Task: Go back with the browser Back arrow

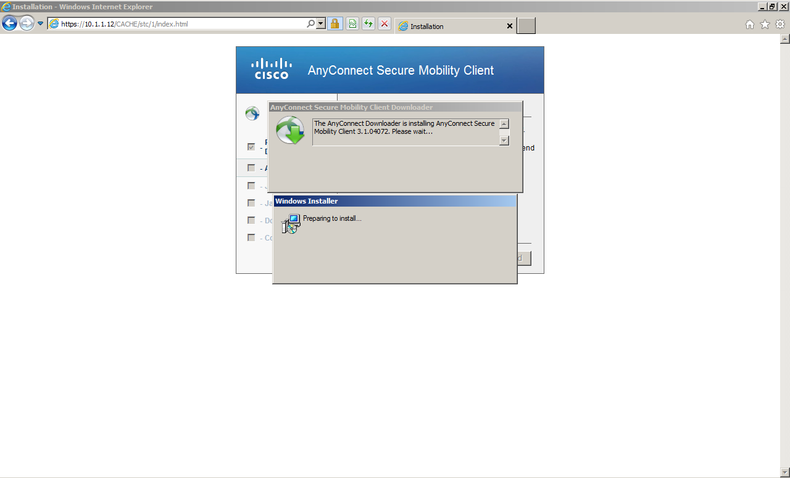Action: tap(9, 23)
